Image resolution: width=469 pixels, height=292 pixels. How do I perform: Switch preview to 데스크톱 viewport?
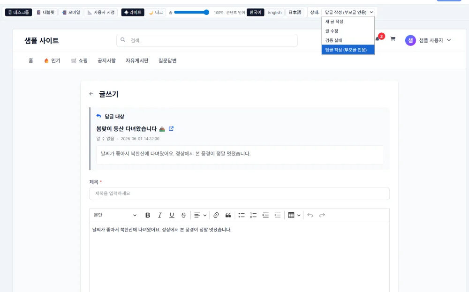click(19, 12)
